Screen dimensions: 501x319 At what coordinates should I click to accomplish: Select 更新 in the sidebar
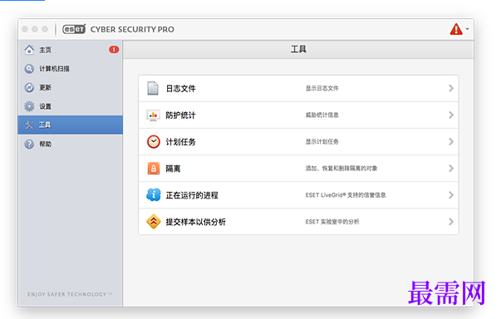coord(71,87)
